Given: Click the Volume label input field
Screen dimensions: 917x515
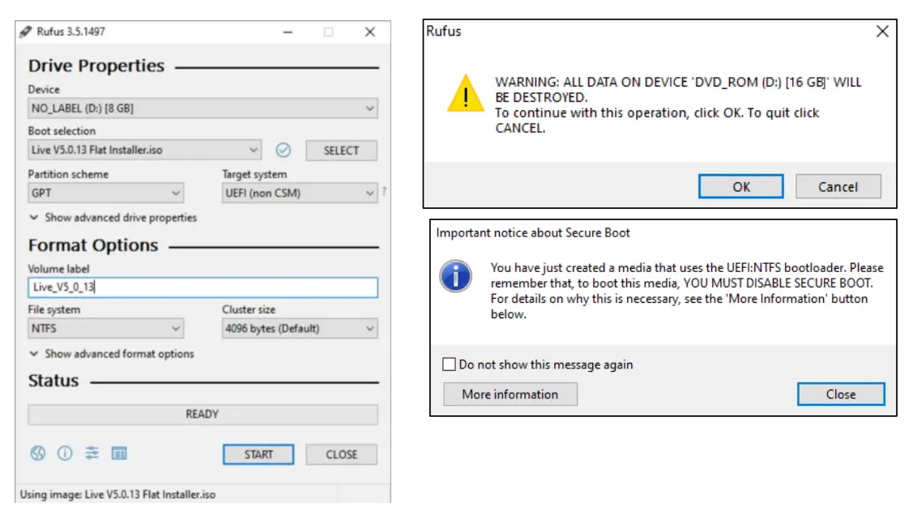Looking at the screenshot, I should tap(203, 287).
